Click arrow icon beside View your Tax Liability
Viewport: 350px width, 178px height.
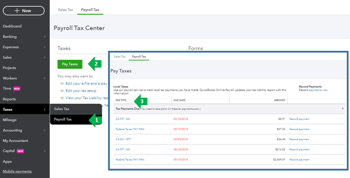click(62, 98)
